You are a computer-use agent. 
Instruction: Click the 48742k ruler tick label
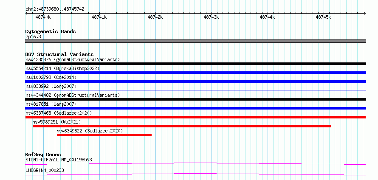click(x=155, y=17)
